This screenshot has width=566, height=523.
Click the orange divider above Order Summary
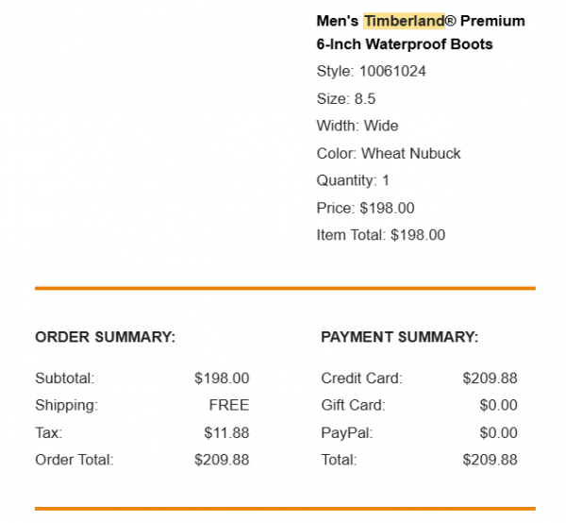tap(285, 288)
